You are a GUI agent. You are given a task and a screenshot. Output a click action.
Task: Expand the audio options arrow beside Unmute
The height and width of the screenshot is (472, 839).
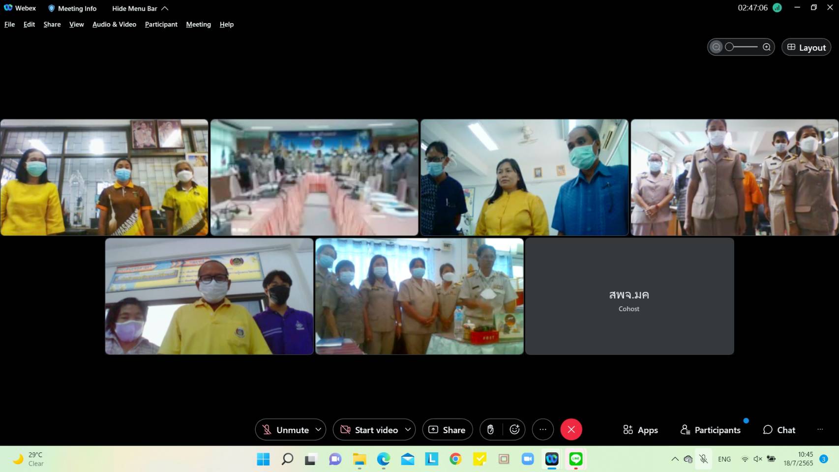[x=318, y=430]
